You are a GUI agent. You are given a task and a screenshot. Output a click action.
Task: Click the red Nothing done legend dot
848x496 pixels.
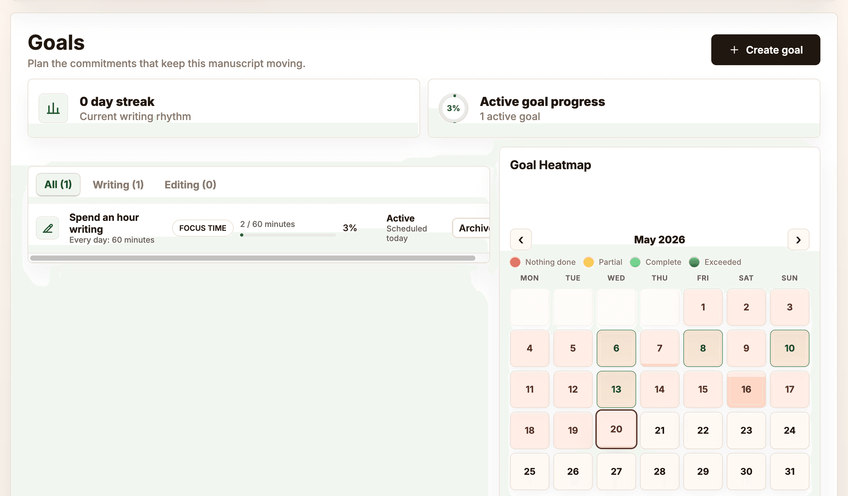515,262
